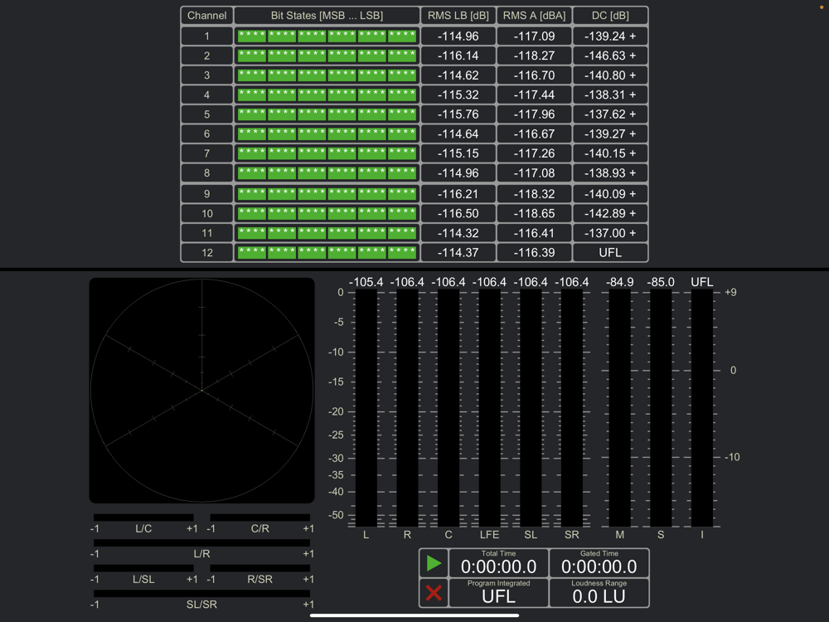Tap the Gated Time readout
Screen dimensions: 829x622
(599, 563)
